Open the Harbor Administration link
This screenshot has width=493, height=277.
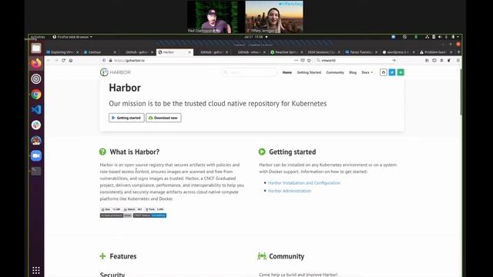[290, 191]
